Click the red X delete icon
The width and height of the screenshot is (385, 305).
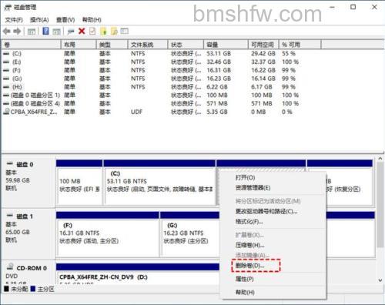pyautogui.click(x=82, y=32)
